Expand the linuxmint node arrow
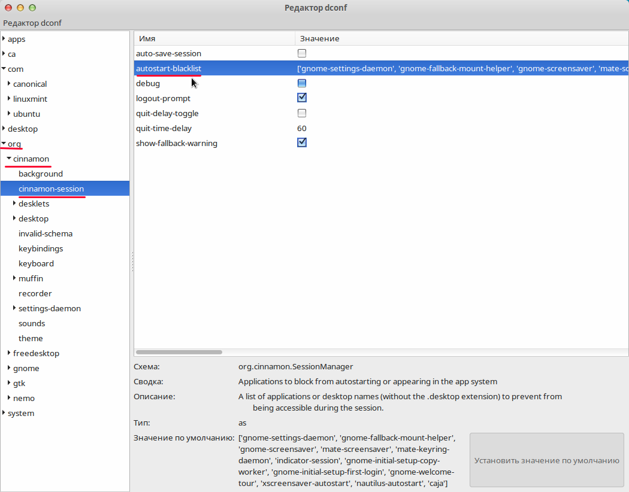Viewport: 629px width, 492px height. (x=9, y=99)
